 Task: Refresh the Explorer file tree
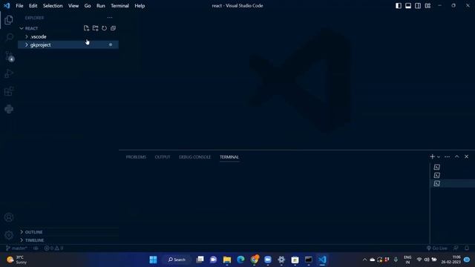[104, 28]
